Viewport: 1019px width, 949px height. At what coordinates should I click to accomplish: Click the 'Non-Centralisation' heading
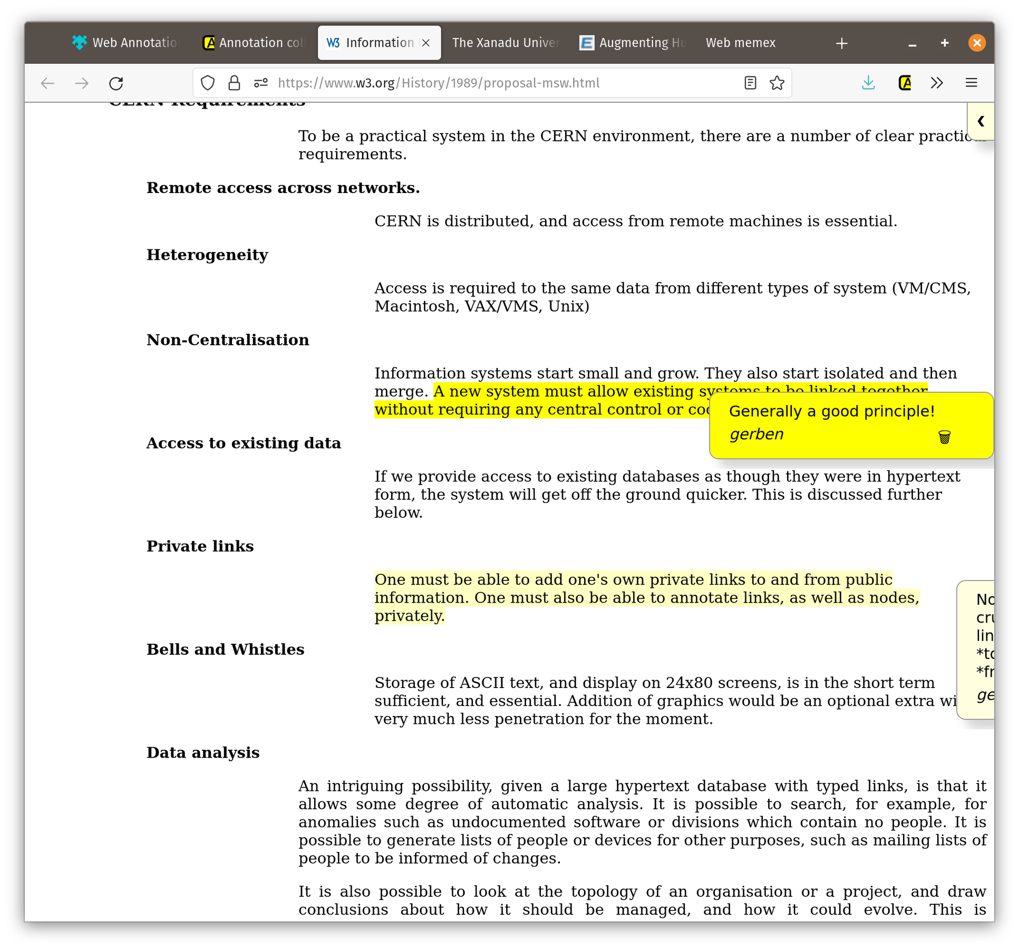[228, 340]
